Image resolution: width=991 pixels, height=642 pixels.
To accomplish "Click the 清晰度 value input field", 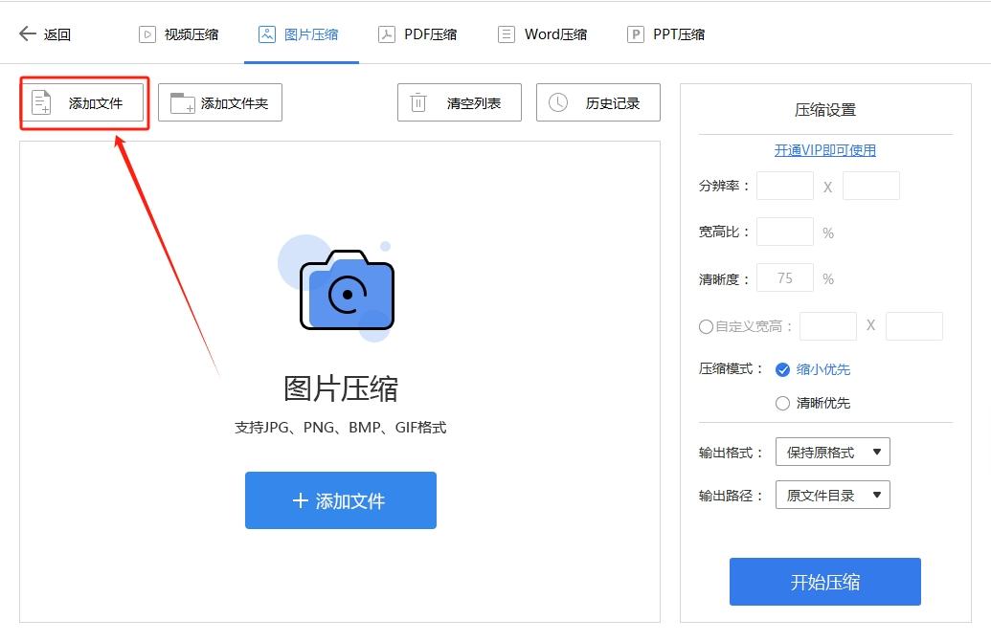I will 784,277.
